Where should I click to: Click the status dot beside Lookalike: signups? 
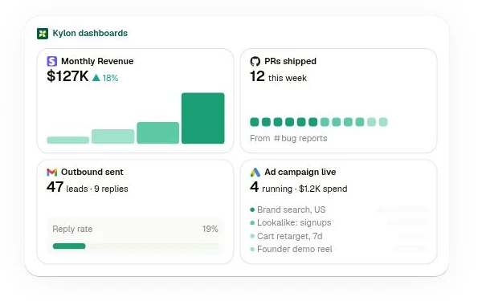[x=252, y=223]
